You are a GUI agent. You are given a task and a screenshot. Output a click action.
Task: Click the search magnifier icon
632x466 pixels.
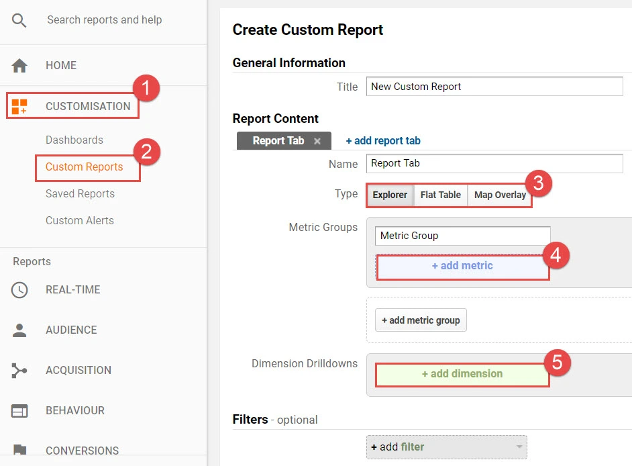click(19, 20)
